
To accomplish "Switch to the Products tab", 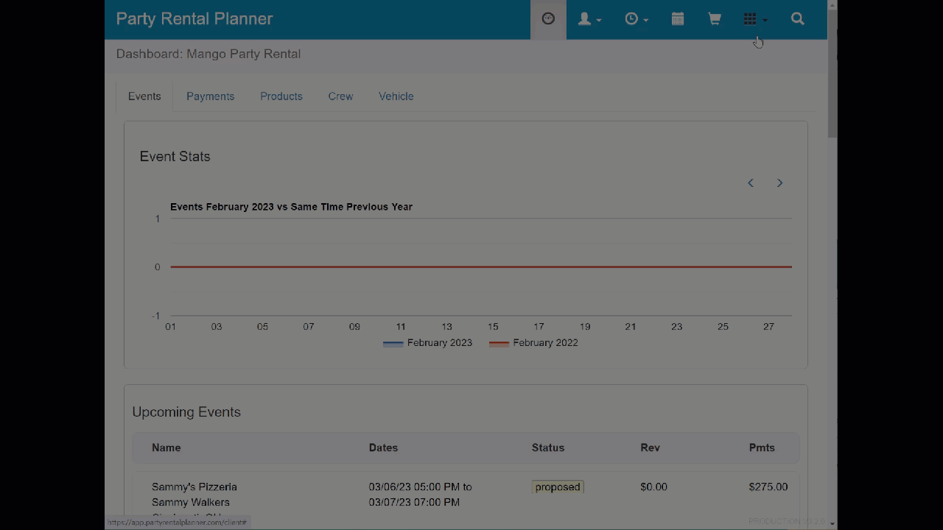I will click(x=281, y=96).
